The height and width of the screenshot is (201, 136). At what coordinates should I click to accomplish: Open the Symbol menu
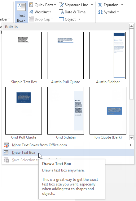point(108,12)
